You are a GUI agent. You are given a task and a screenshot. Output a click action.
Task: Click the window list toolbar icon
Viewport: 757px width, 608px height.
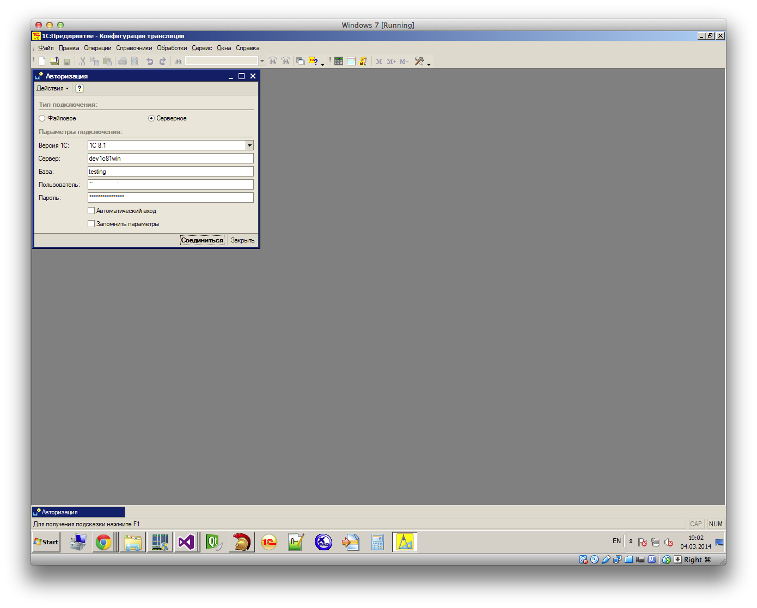(x=300, y=61)
